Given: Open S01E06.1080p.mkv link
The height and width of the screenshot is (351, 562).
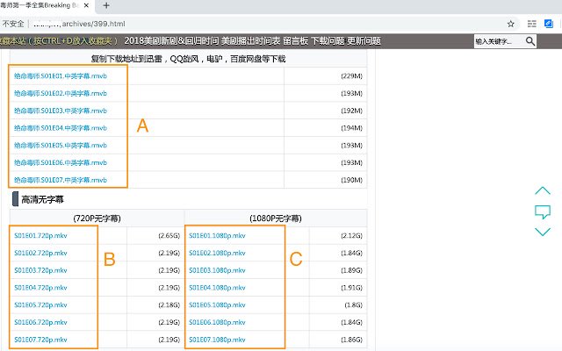Looking at the screenshot, I should (x=217, y=322).
